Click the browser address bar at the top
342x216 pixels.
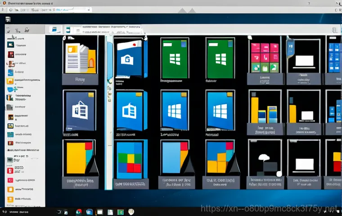coord(50,10)
